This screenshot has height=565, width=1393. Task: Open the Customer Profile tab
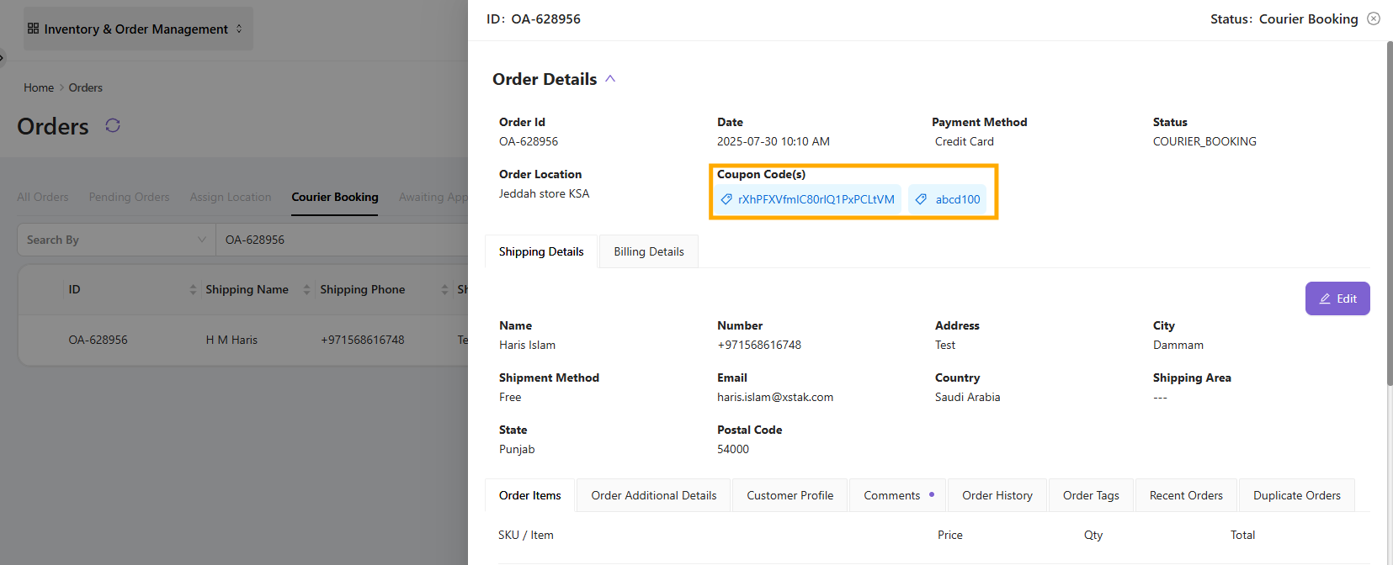[790, 495]
